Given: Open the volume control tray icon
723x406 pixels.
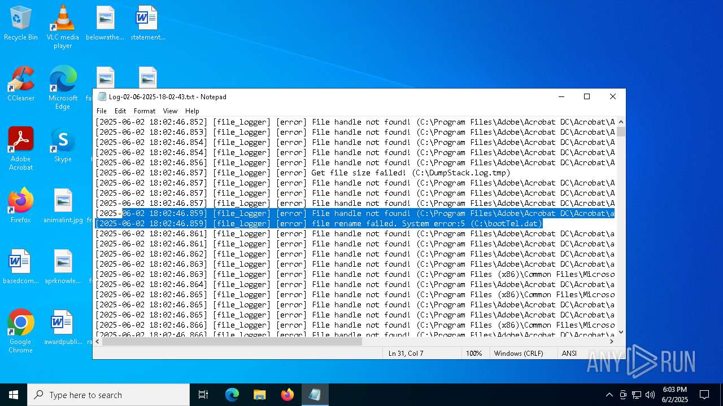Looking at the screenshot, I should (x=650, y=395).
